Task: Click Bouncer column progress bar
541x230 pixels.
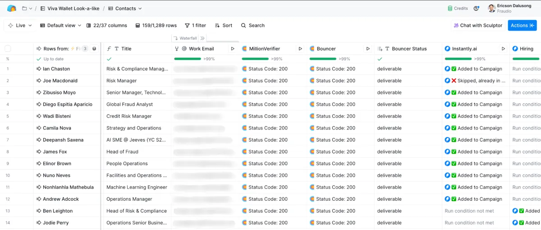Action: tap(323, 59)
